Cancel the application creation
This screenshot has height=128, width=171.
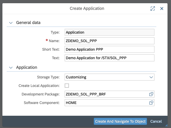156,121
